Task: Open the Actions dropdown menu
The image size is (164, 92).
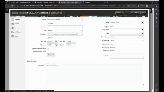Action: tap(119, 13)
